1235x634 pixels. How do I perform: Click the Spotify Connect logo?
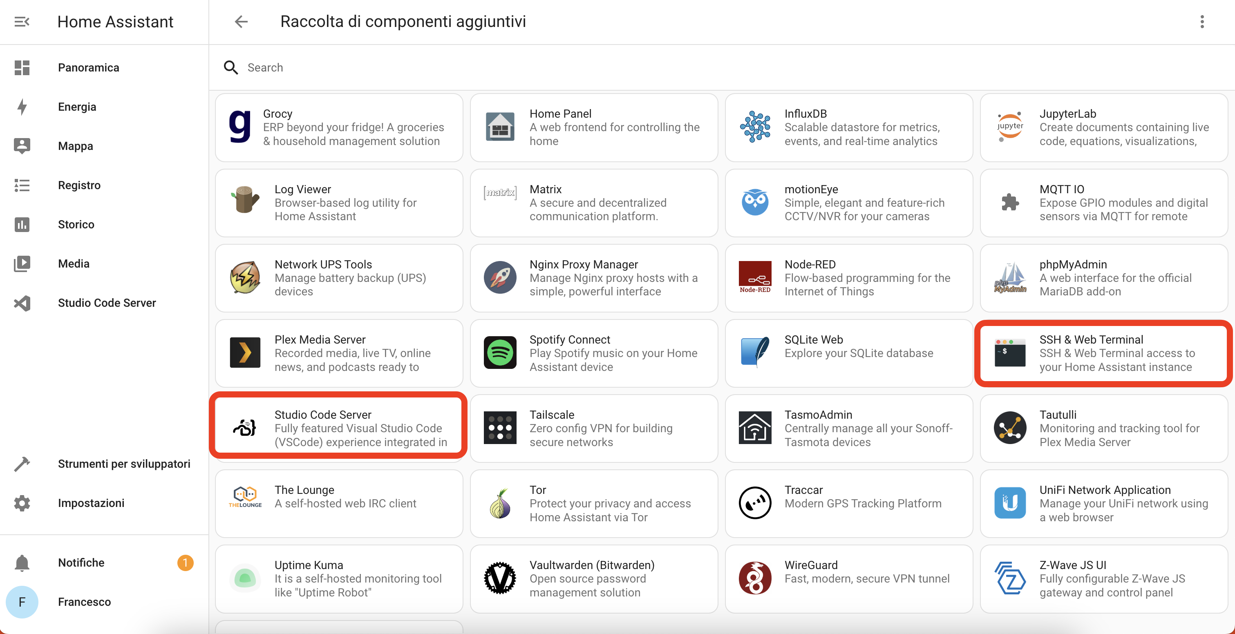(x=500, y=353)
